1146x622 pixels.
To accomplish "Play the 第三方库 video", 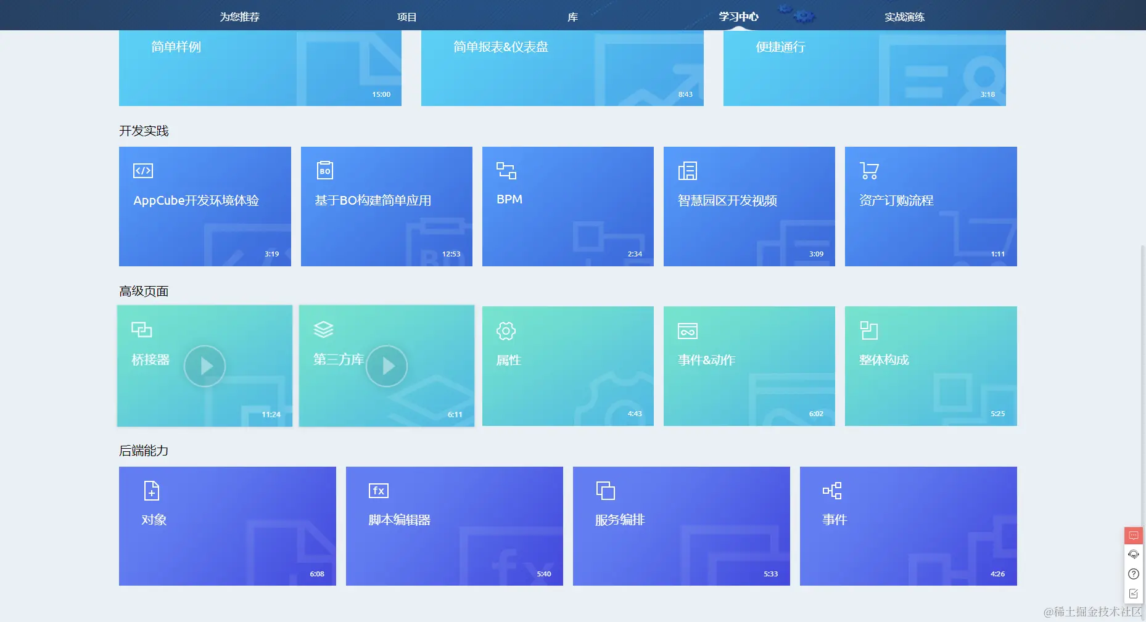I will point(387,366).
